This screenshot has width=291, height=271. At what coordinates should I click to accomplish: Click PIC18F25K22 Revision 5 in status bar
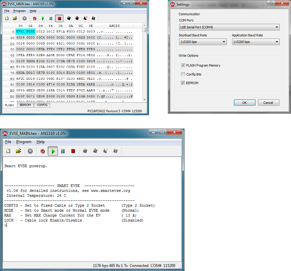[104, 111]
